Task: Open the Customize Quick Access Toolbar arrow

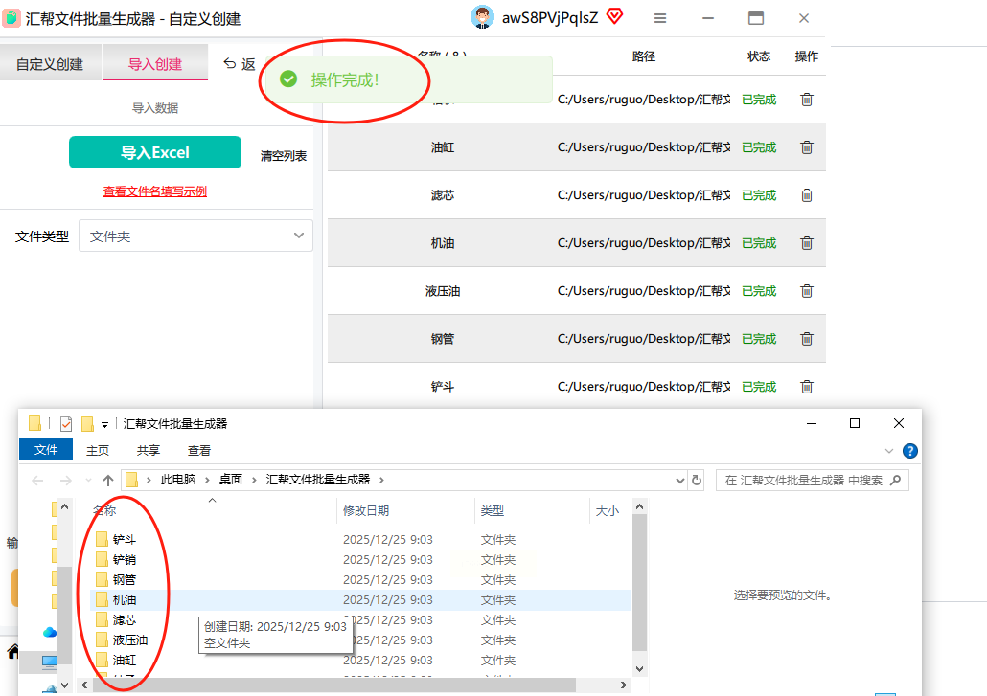Action: click(105, 425)
